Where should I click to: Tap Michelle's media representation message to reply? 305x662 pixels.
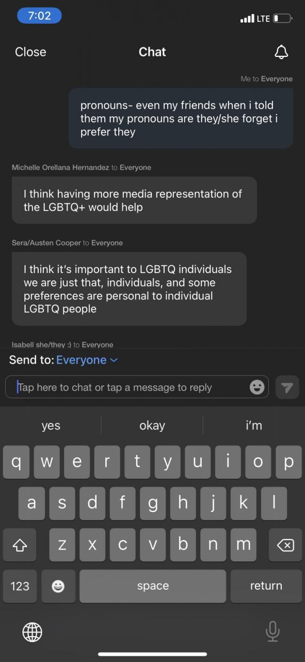click(x=134, y=200)
